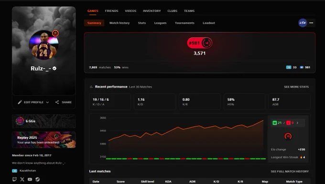This screenshot has width=325, height=184.
Task: Click the green W wins indicator icon
Action: pos(275,123)
